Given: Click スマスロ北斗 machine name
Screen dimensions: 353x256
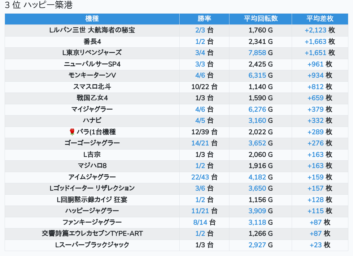Looking at the screenshot, I should (92, 87).
